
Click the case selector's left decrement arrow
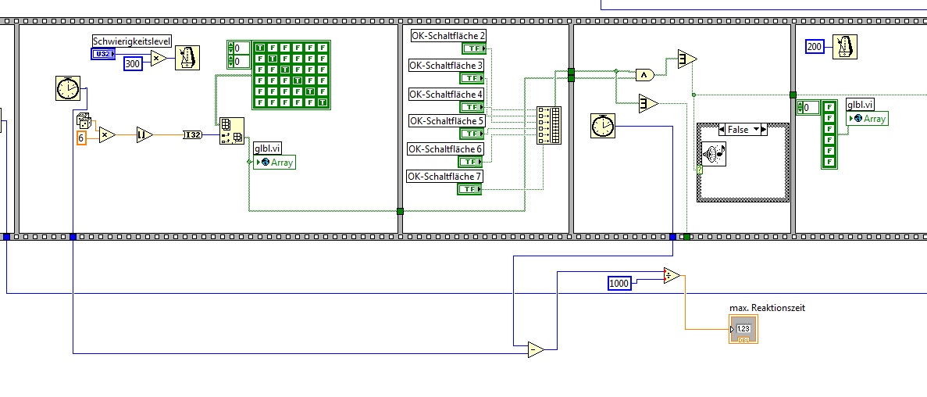723,130
